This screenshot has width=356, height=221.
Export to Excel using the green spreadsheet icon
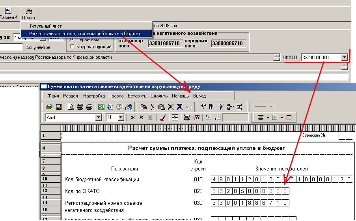click(101, 107)
